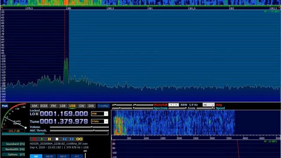Screen dimensions: 281x158
Task: Open the FreqMgr frequency manager
Action: (x=104, y=106)
